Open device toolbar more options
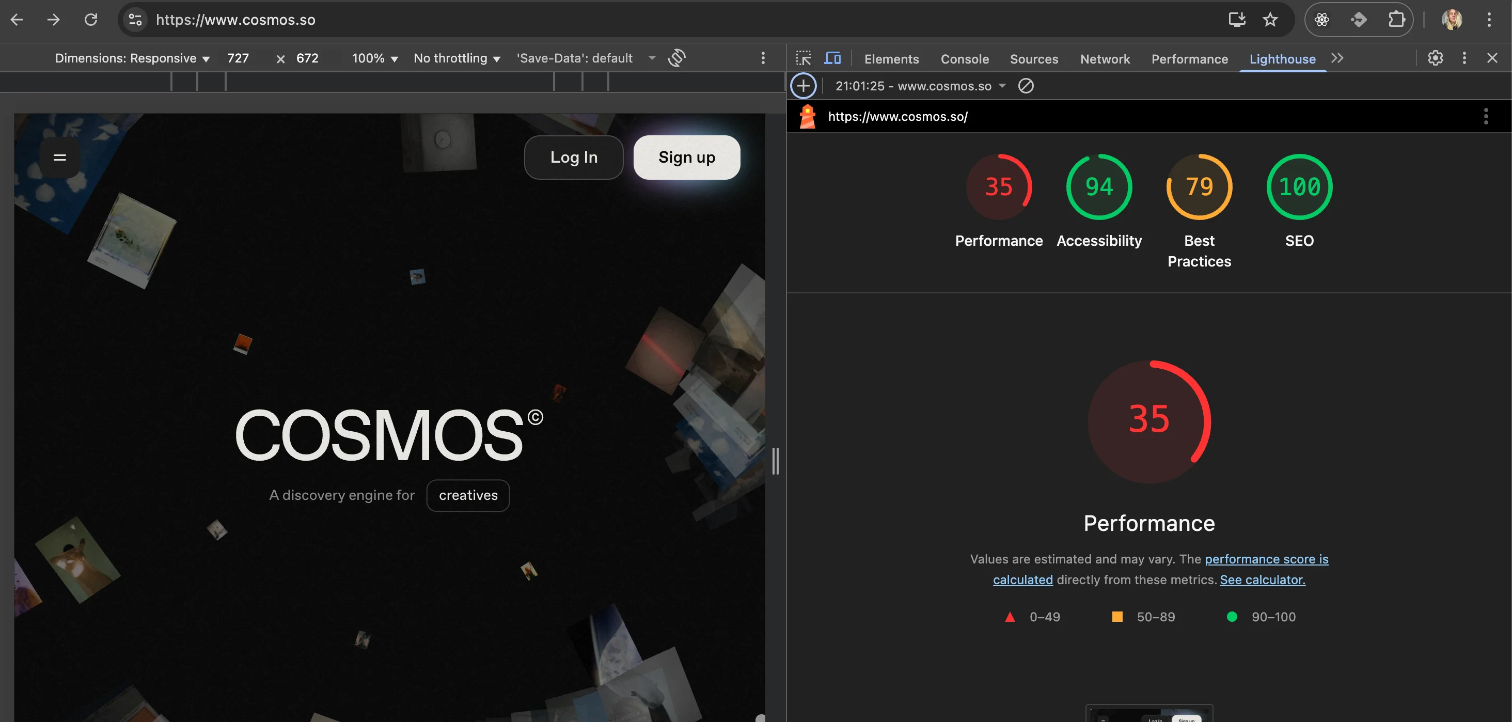Screen dimensions: 1512x722 coord(763,58)
